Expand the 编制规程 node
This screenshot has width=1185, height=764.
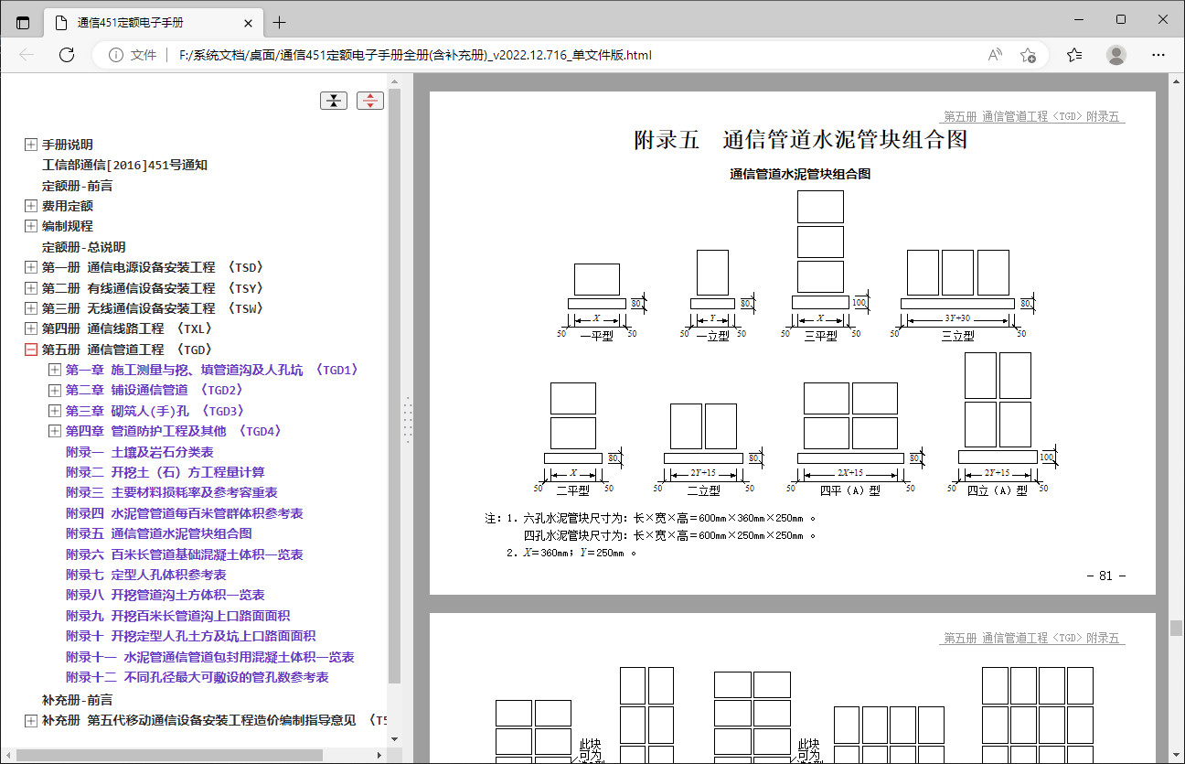coord(31,226)
